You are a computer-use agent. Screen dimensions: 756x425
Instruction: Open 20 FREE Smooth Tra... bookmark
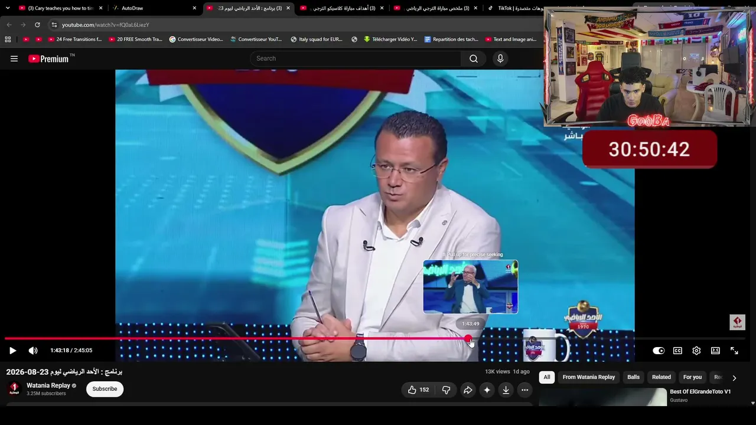click(x=135, y=40)
